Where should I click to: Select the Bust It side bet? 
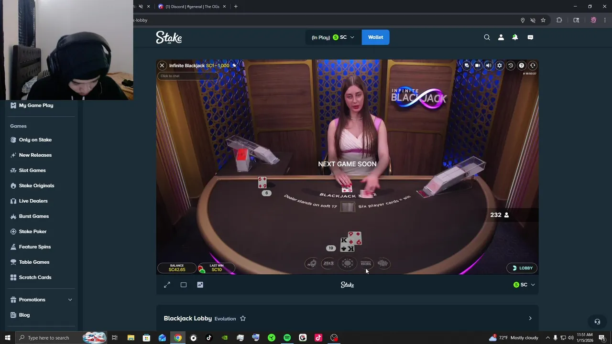(383, 263)
